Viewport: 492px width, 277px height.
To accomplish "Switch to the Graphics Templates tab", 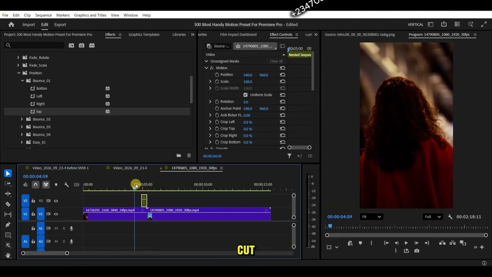I will pos(144,35).
